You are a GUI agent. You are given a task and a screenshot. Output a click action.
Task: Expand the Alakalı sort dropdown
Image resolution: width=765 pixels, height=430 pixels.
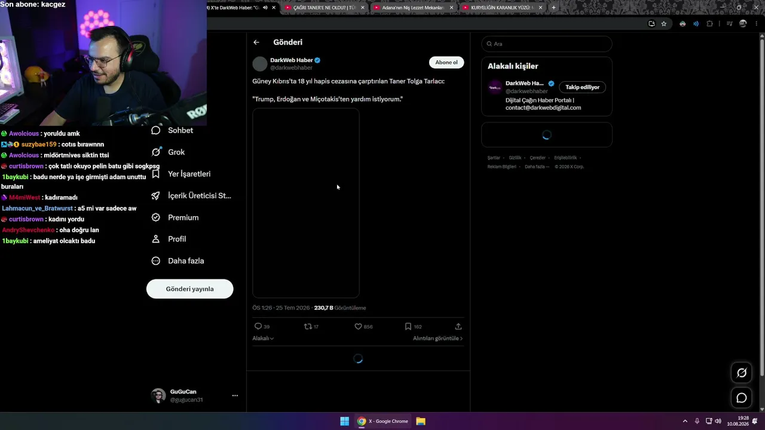(263, 339)
